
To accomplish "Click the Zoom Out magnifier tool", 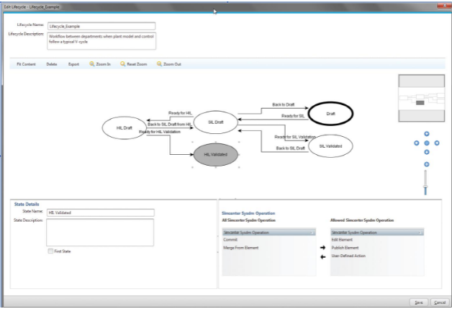I will (x=168, y=64).
